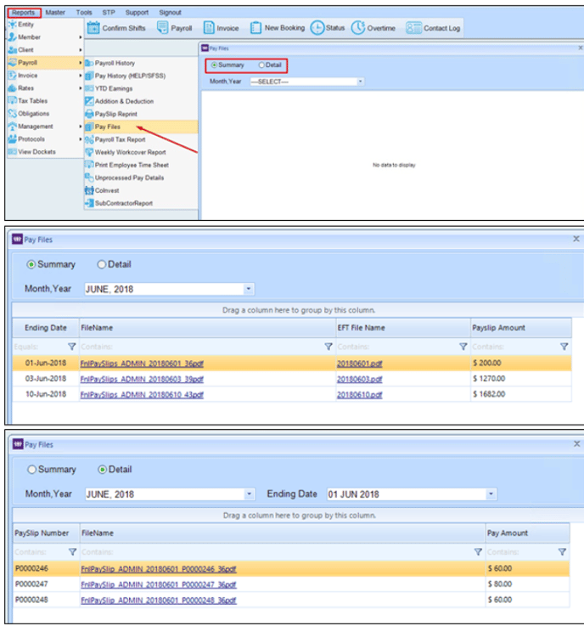Open the 20180601.pdf EFT file link

(x=359, y=364)
